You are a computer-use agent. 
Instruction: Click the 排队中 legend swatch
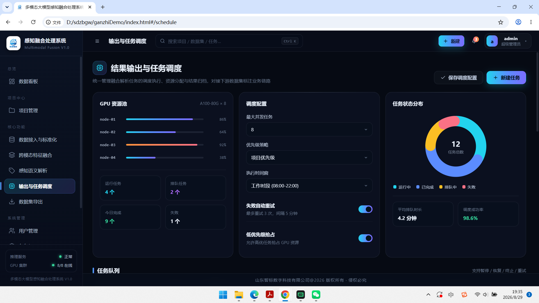tap(441, 187)
